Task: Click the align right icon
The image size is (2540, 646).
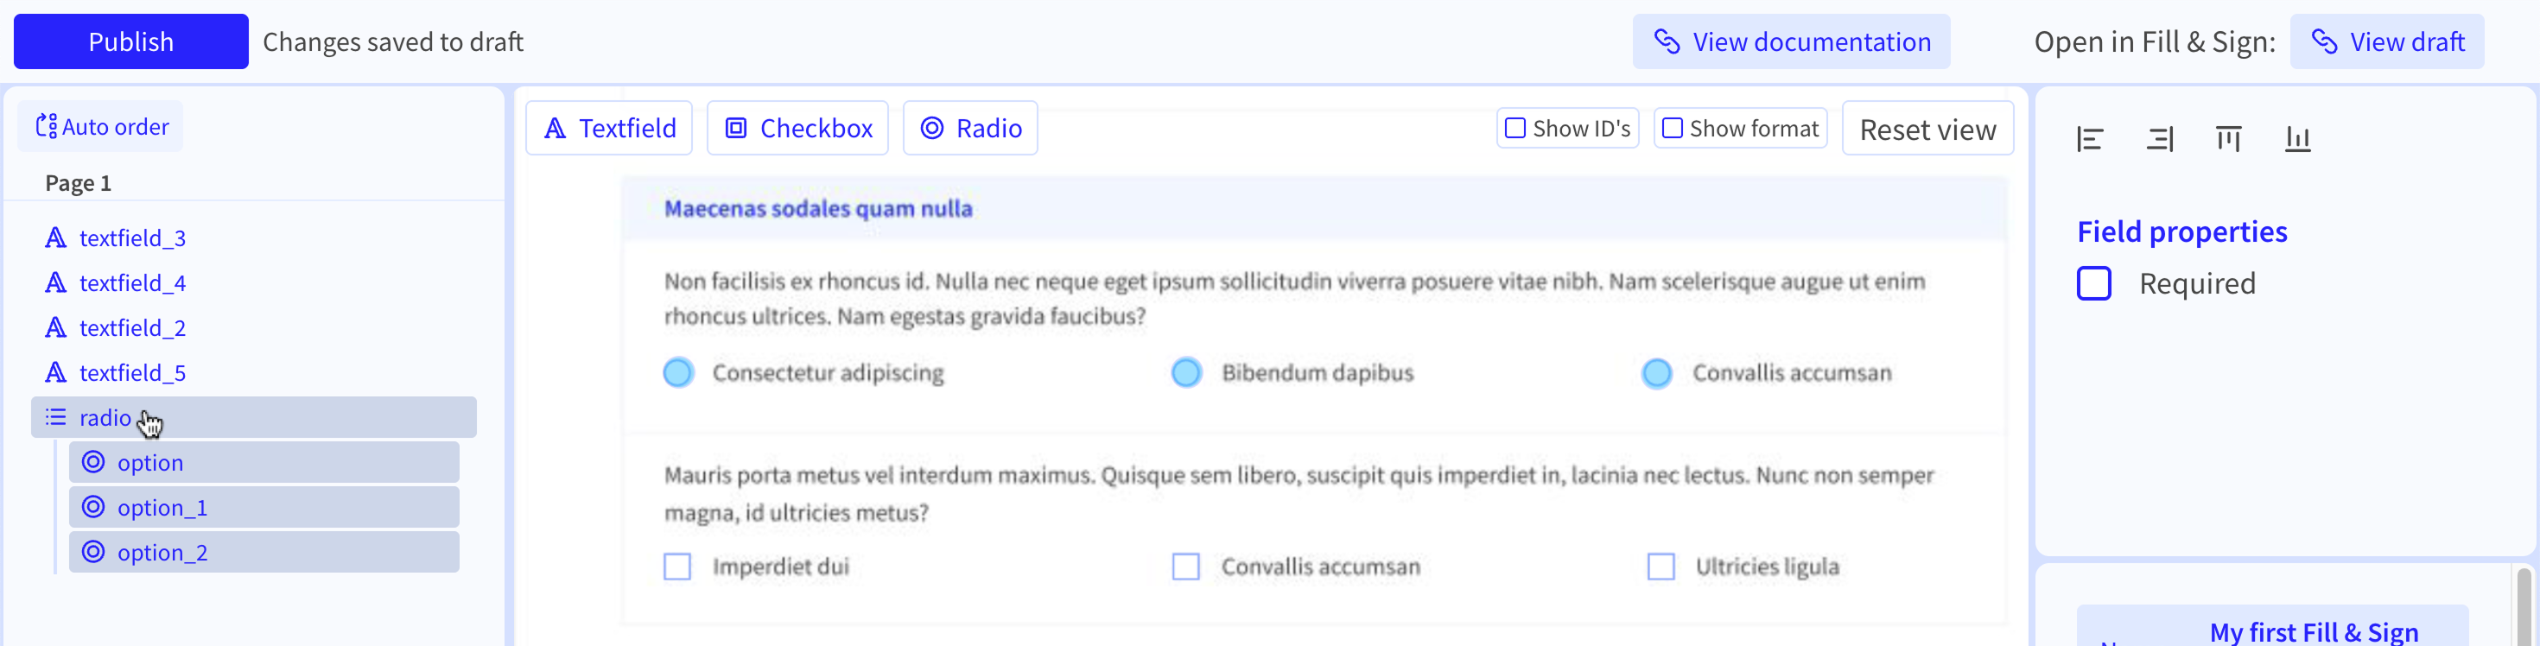Action: pyautogui.click(x=2159, y=139)
